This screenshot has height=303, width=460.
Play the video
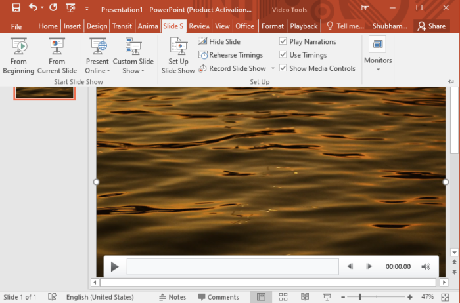(x=115, y=267)
